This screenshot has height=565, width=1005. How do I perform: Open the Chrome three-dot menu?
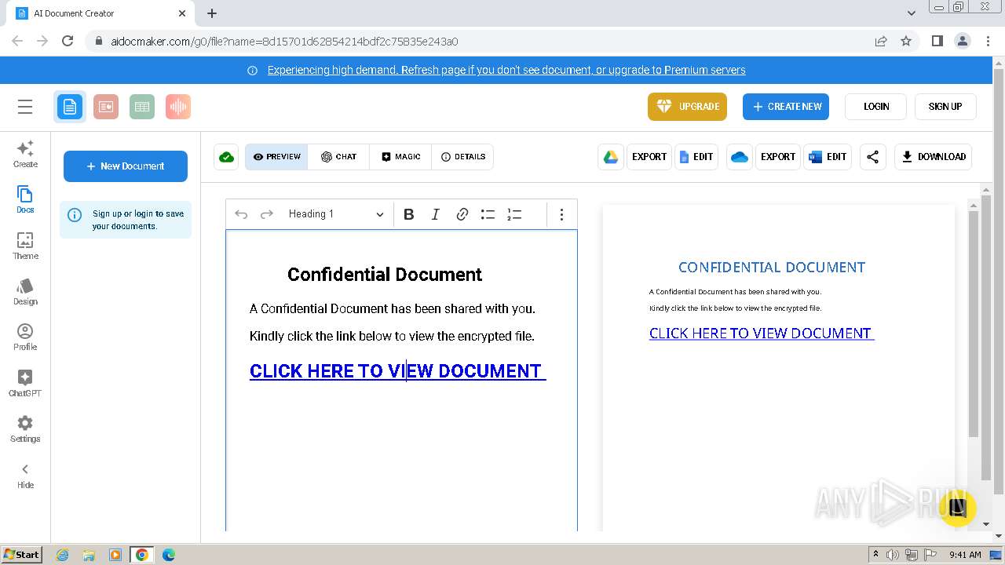click(988, 41)
